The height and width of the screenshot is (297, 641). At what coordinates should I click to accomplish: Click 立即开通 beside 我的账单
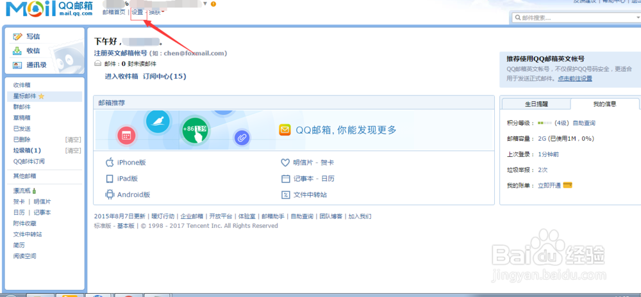(549, 185)
